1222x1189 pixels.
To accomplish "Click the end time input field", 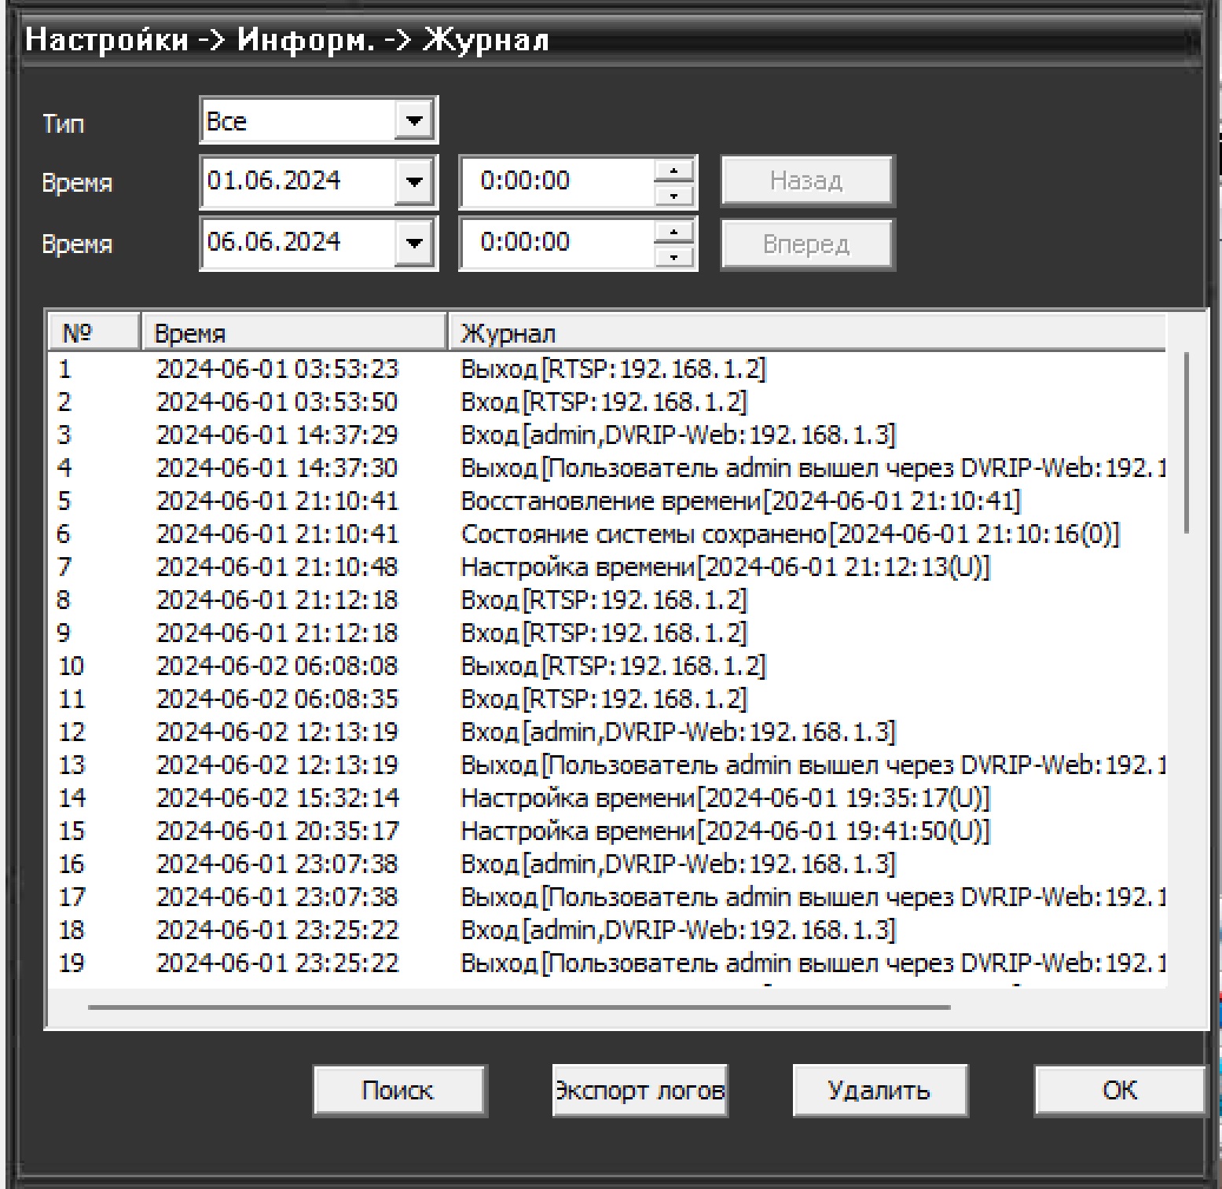I will click(x=556, y=243).
